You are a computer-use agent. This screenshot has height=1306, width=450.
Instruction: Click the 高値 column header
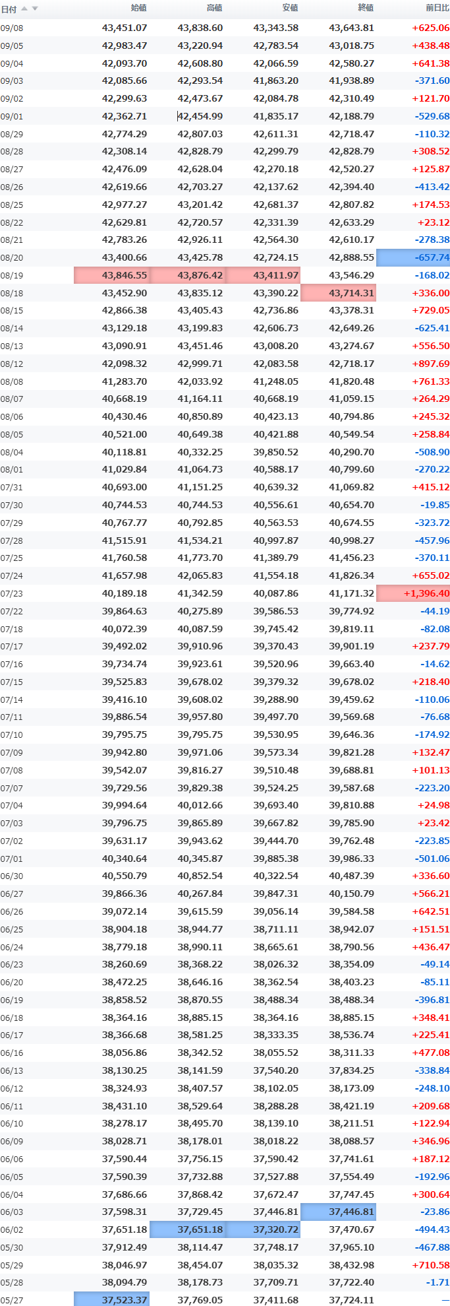tap(215, 8)
